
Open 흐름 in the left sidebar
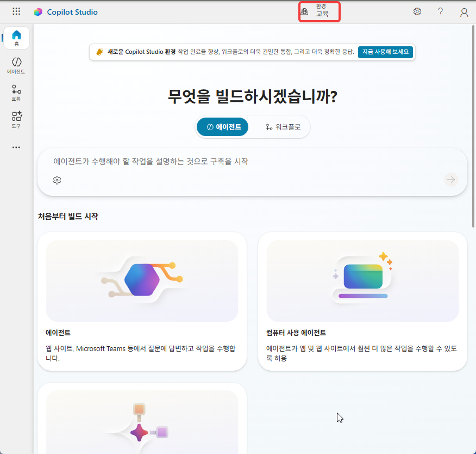[16, 93]
